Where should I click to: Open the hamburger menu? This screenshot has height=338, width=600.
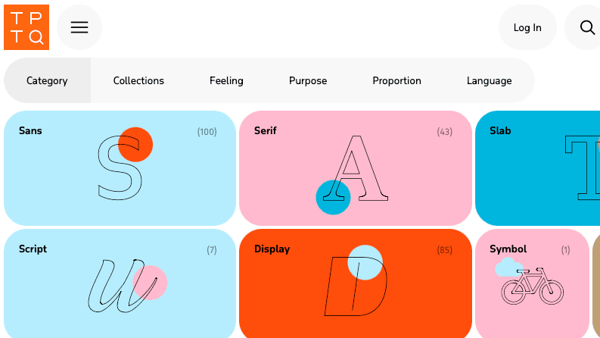pyautogui.click(x=79, y=27)
